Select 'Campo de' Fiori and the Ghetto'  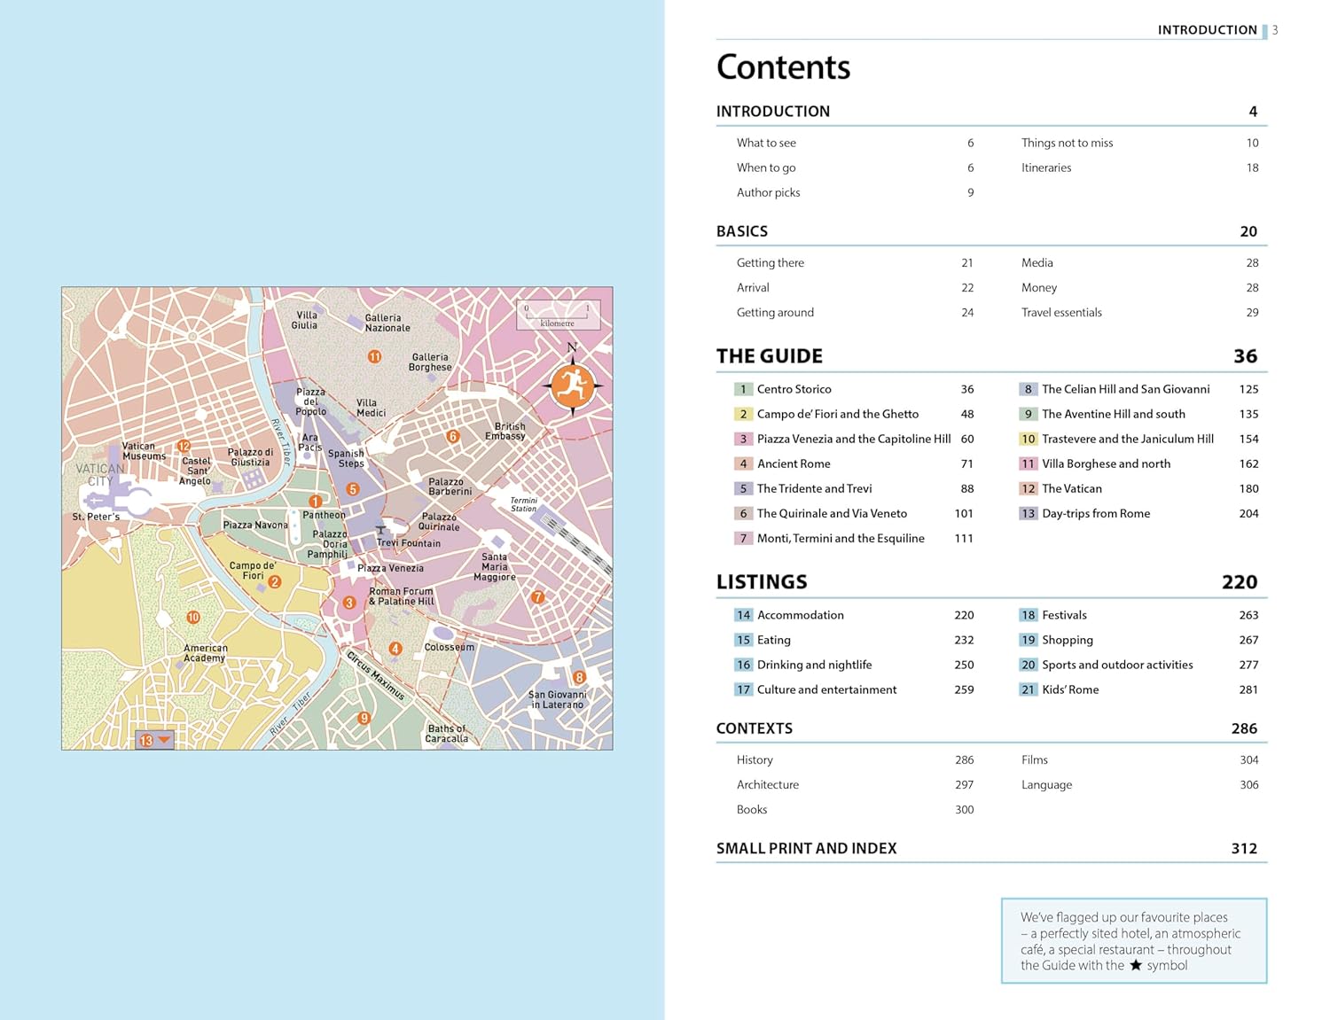pyautogui.click(x=838, y=414)
